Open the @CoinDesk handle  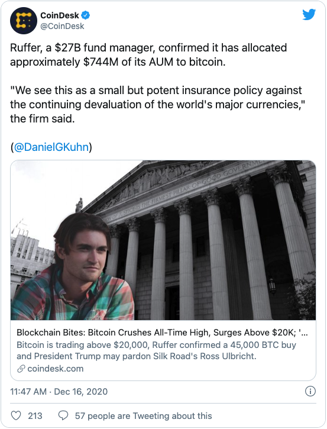coord(62,26)
